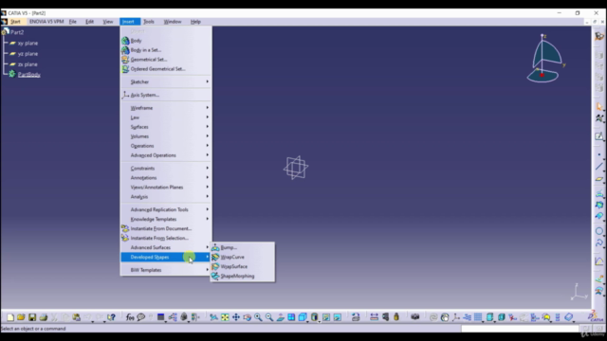Click the Print icon in bottom toolbar
The height and width of the screenshot is (341, 607).
point(44,317)
